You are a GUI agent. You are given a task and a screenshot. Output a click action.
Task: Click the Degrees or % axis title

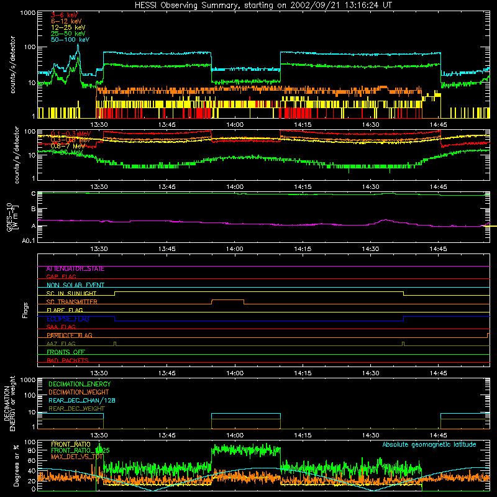click(16, 465)
